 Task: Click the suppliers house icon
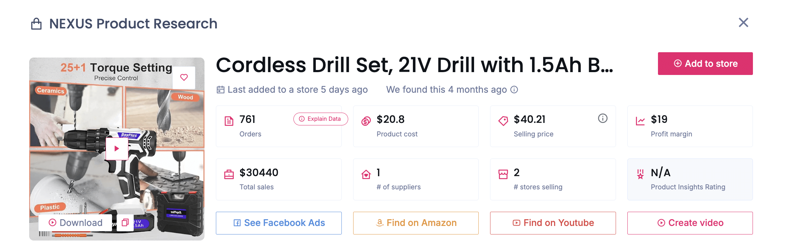tap(366, 174)
